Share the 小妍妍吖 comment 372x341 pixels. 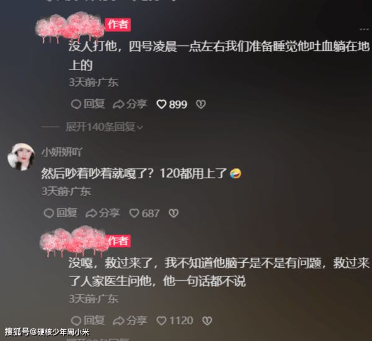(103, 213)
